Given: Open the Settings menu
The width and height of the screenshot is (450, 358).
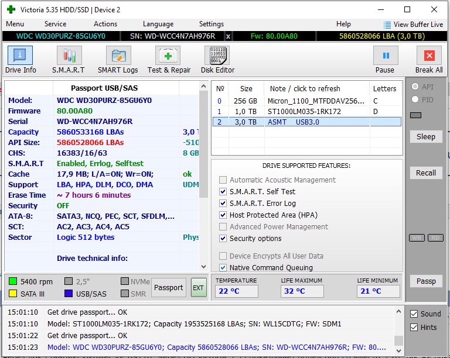Looking at the screenshot, I should coord(212,24).
